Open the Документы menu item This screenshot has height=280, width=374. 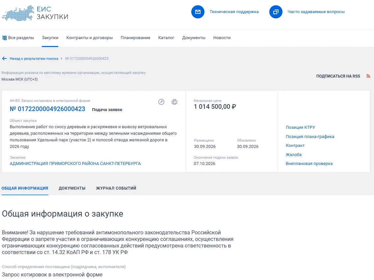click(x=194, y=37)
